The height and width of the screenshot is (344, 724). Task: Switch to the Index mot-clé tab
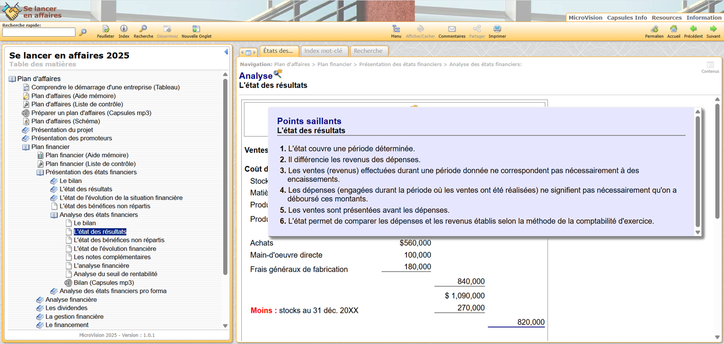323,51
